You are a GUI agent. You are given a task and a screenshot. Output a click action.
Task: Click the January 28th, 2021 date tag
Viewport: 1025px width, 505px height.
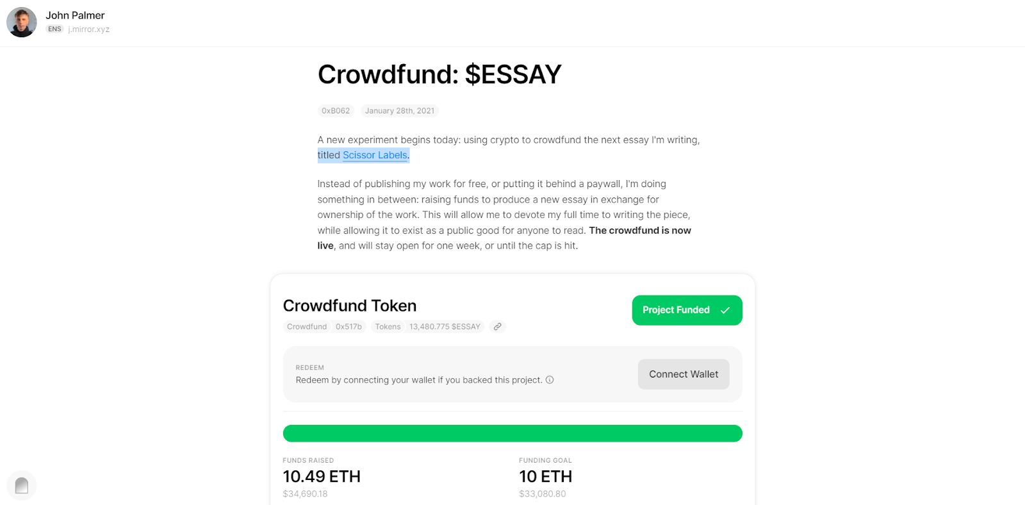click(x=400, y=111)
